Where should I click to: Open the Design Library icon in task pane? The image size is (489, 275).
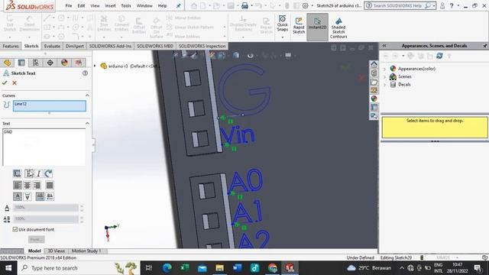click(x=374, y=73)
